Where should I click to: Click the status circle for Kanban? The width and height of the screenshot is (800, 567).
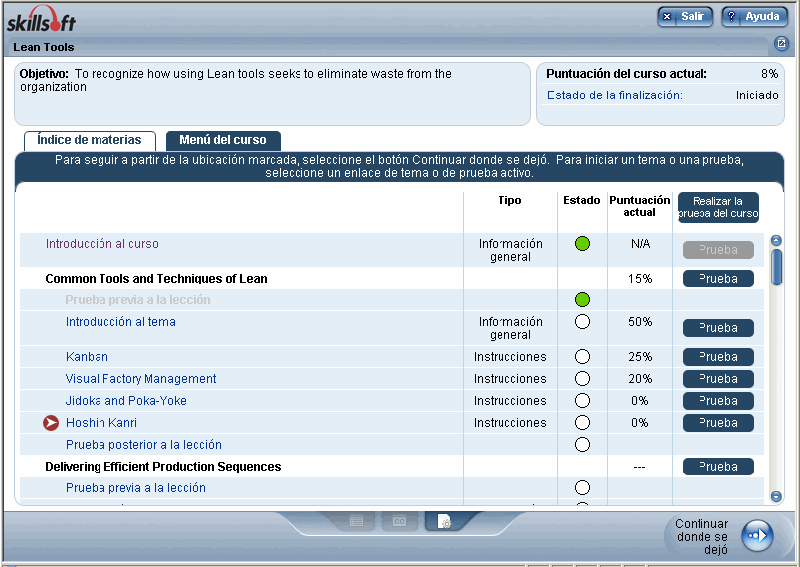point(582,357)
